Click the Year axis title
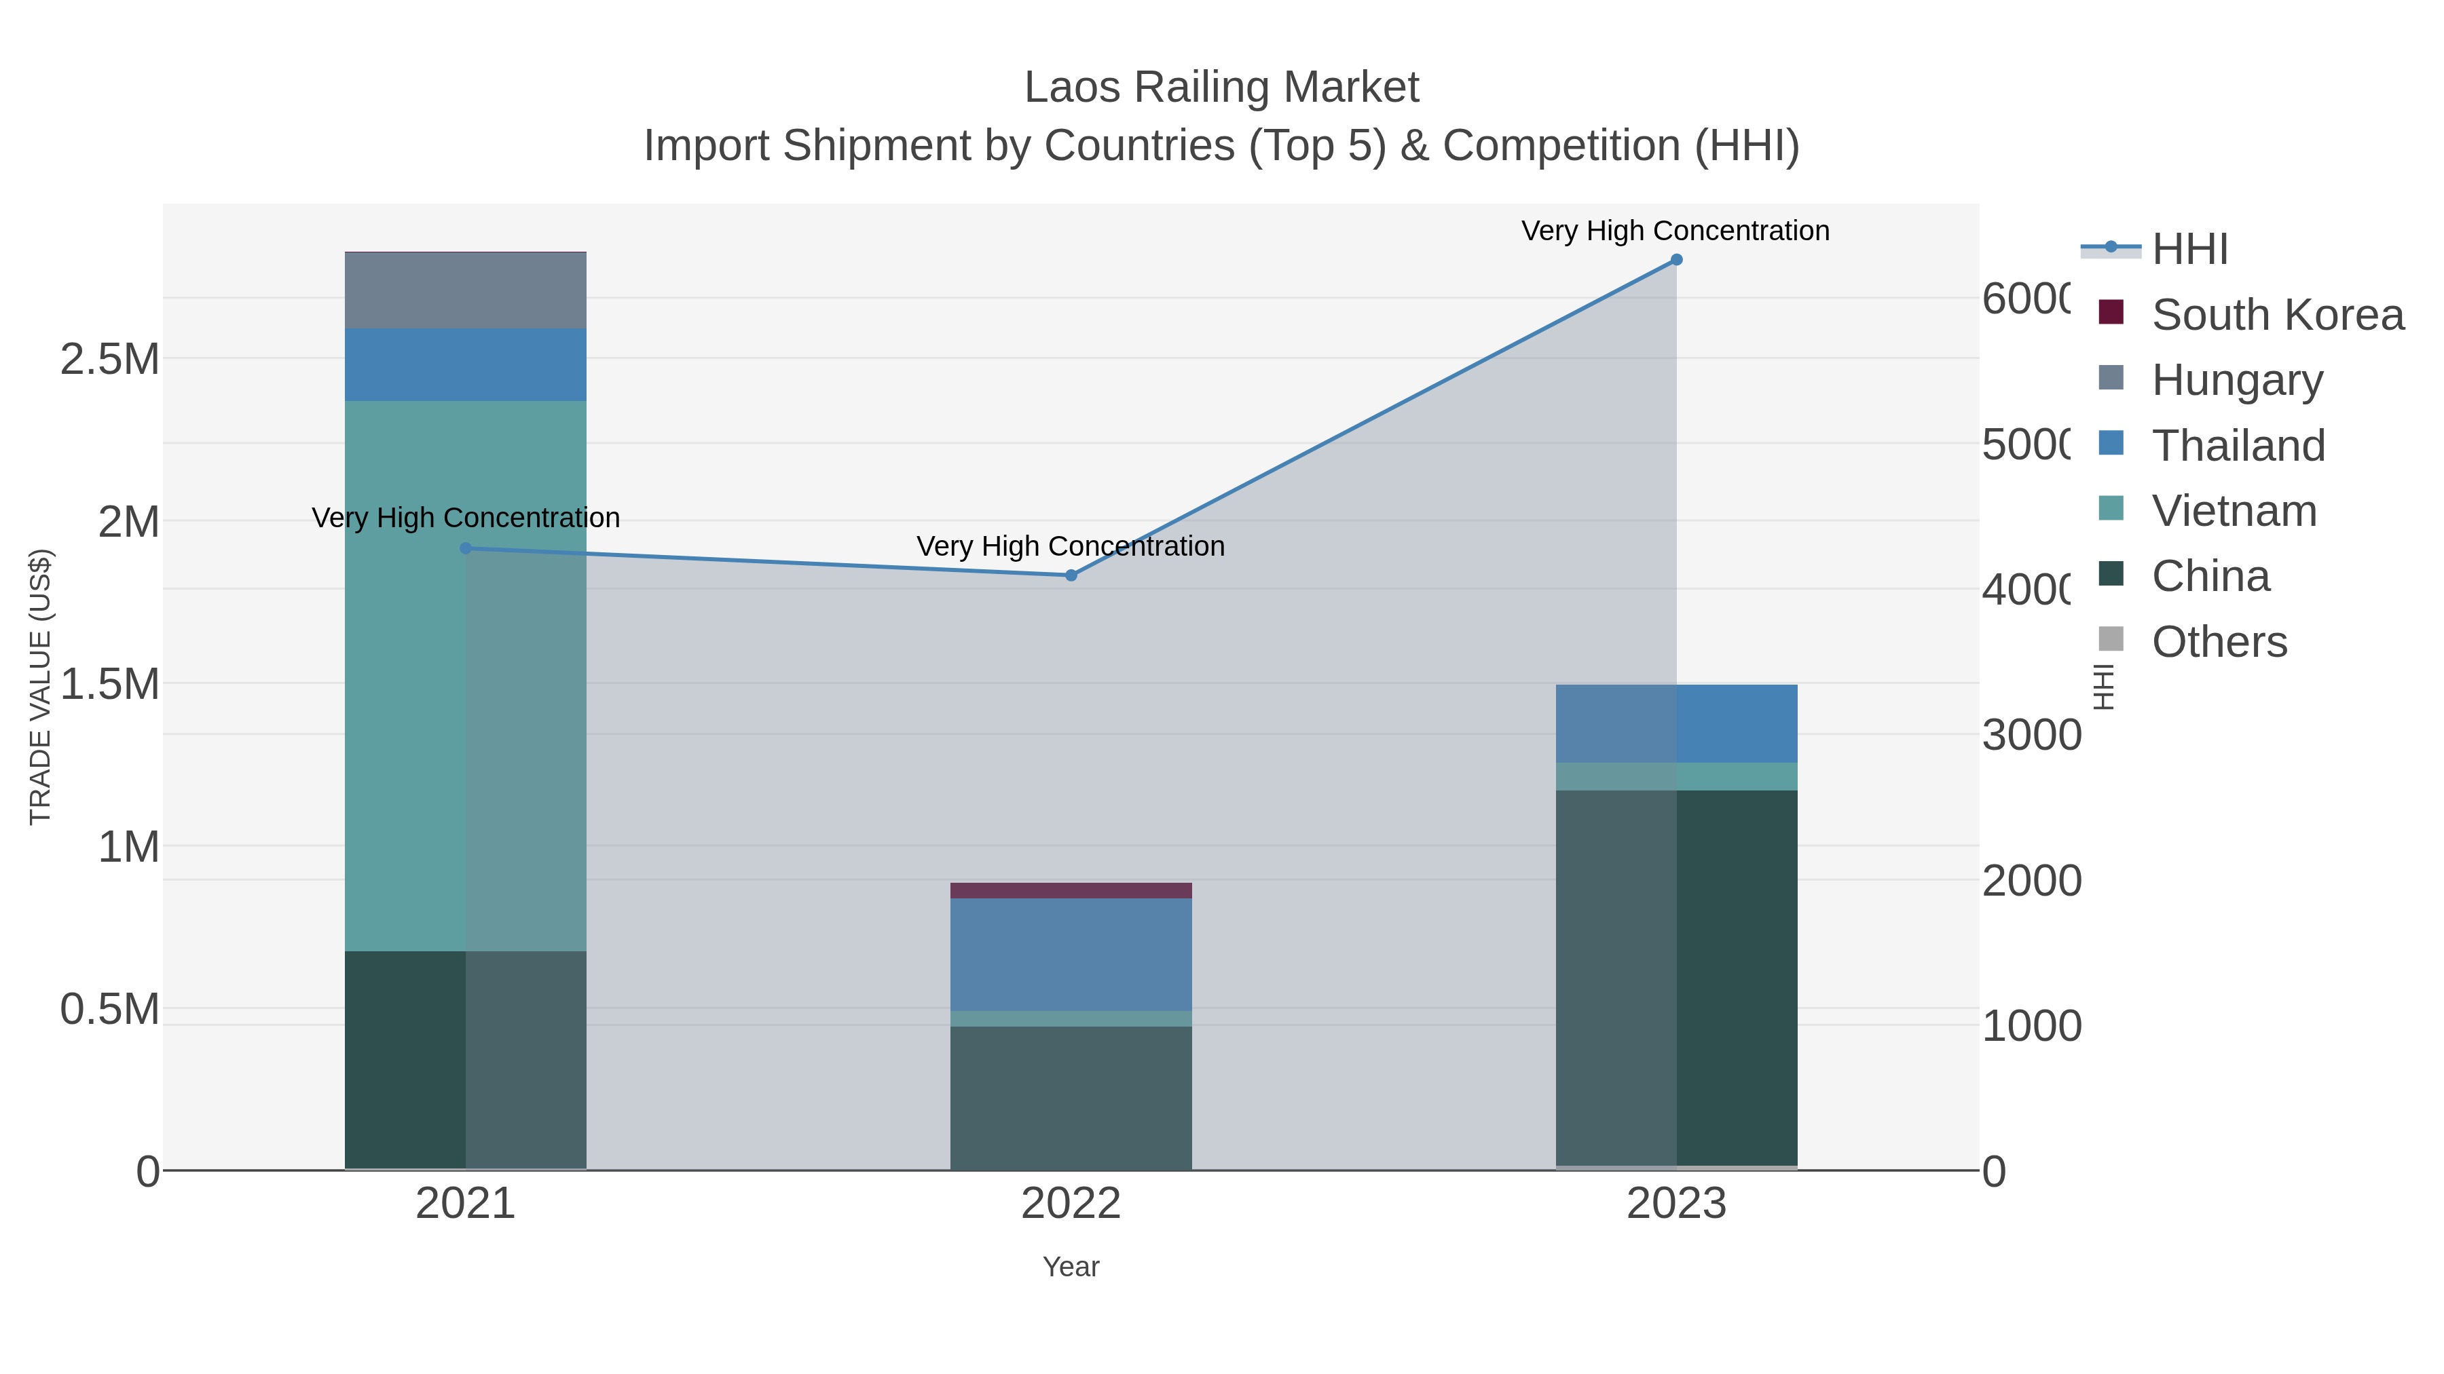This screenshot has width=2444, height=1374. [1071, 1267]
